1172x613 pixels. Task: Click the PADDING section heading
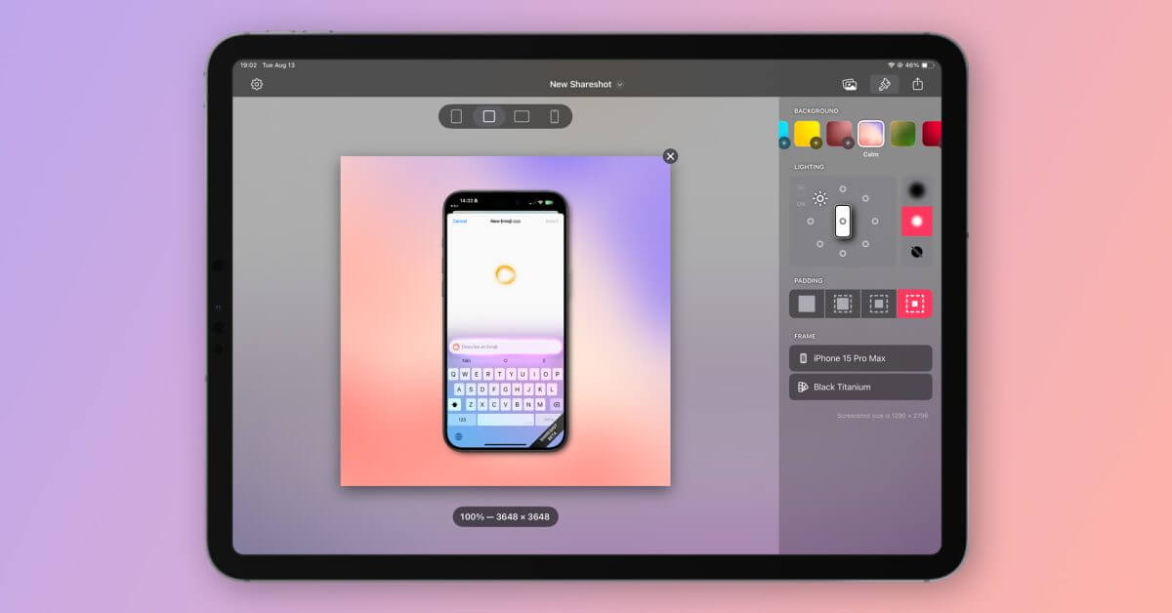[809, 281]
